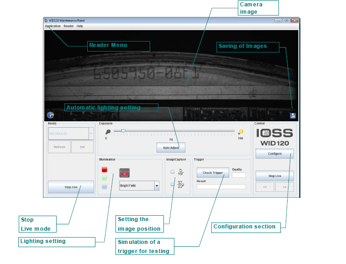Click the red illumination preview icon
Viewport: 346px width, 264px height.
click(125, 173)
